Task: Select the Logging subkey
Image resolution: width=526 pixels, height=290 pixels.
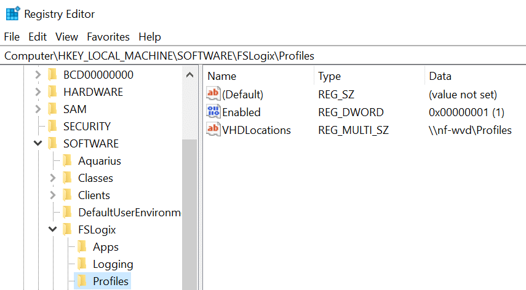Action: 113,264
